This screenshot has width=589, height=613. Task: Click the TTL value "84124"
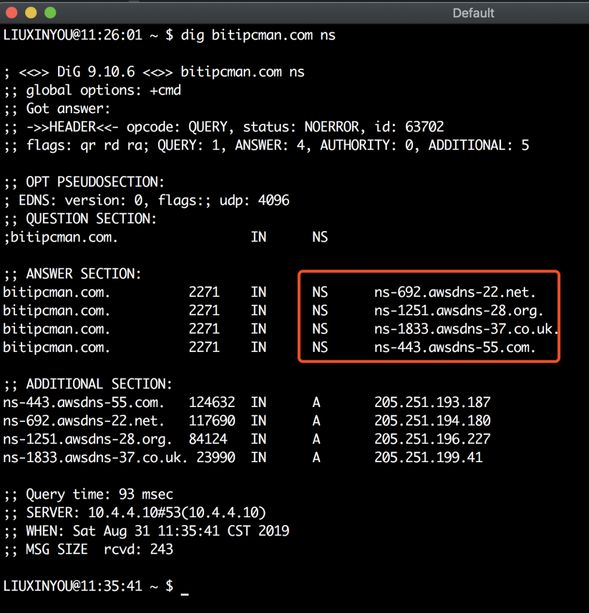click(208, 439)
